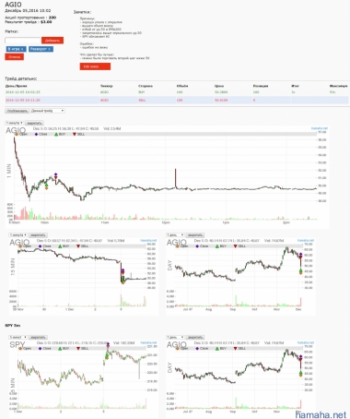This screenshot has width=350, height=419.
Task: Open the hamaha.net link on the 1-minute chart
Action: (320, 128)
